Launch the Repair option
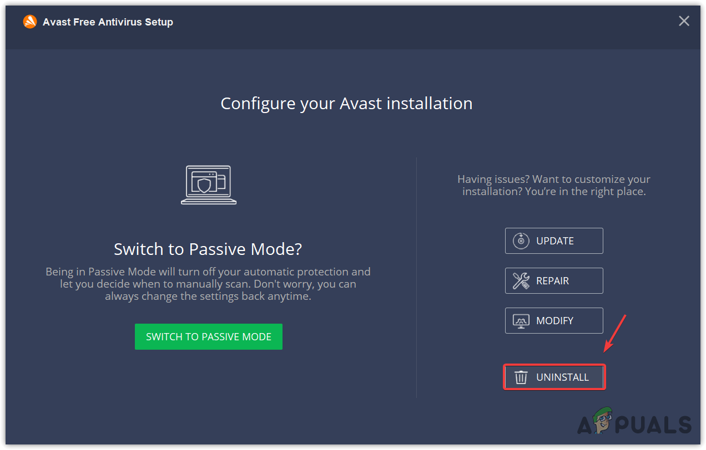The image size is (706, 450). click(x=554, y=280)
